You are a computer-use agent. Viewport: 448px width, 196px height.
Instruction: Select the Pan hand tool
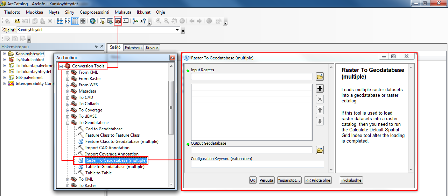tap(174, 21)
